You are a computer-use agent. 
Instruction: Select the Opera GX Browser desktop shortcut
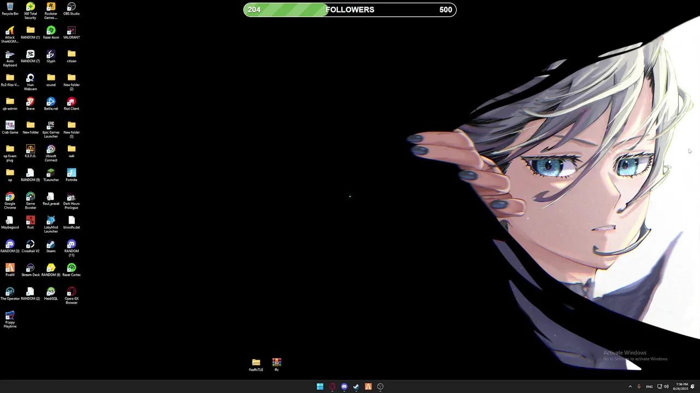coord(72,296)
